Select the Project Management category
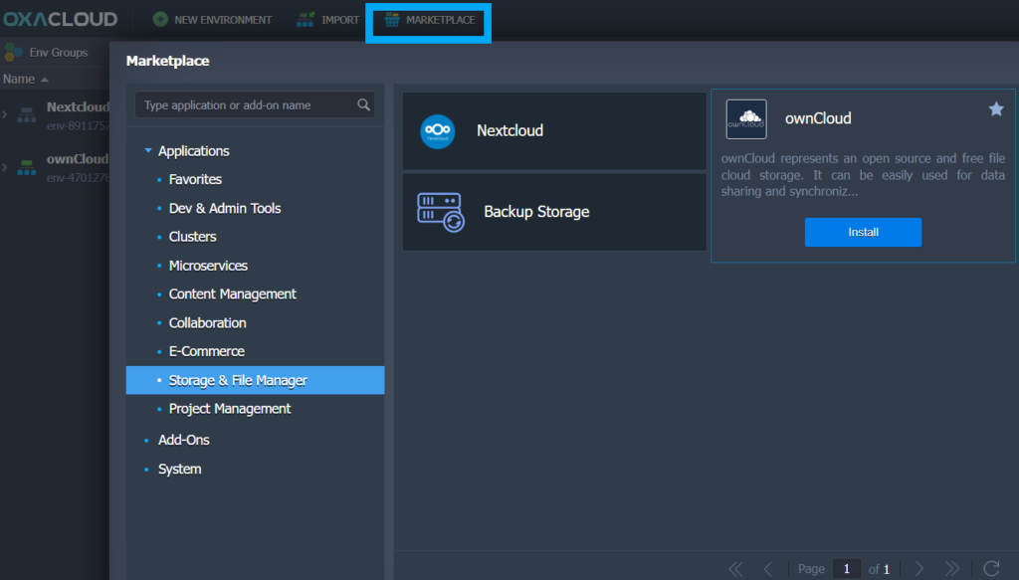This screenshot has width=1019, height=580. tap(230, 409)
